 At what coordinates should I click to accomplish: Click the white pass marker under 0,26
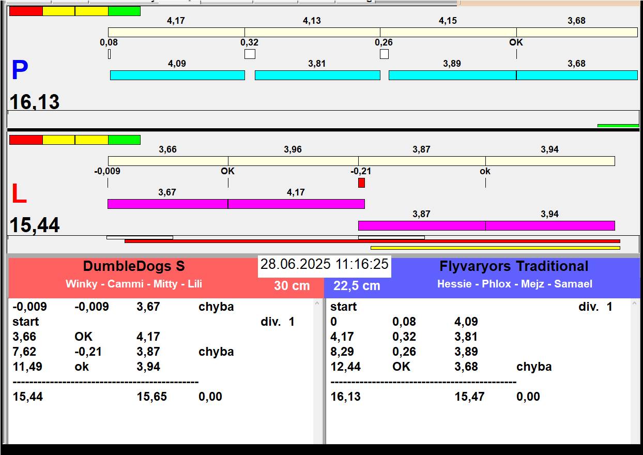(384, 54)
